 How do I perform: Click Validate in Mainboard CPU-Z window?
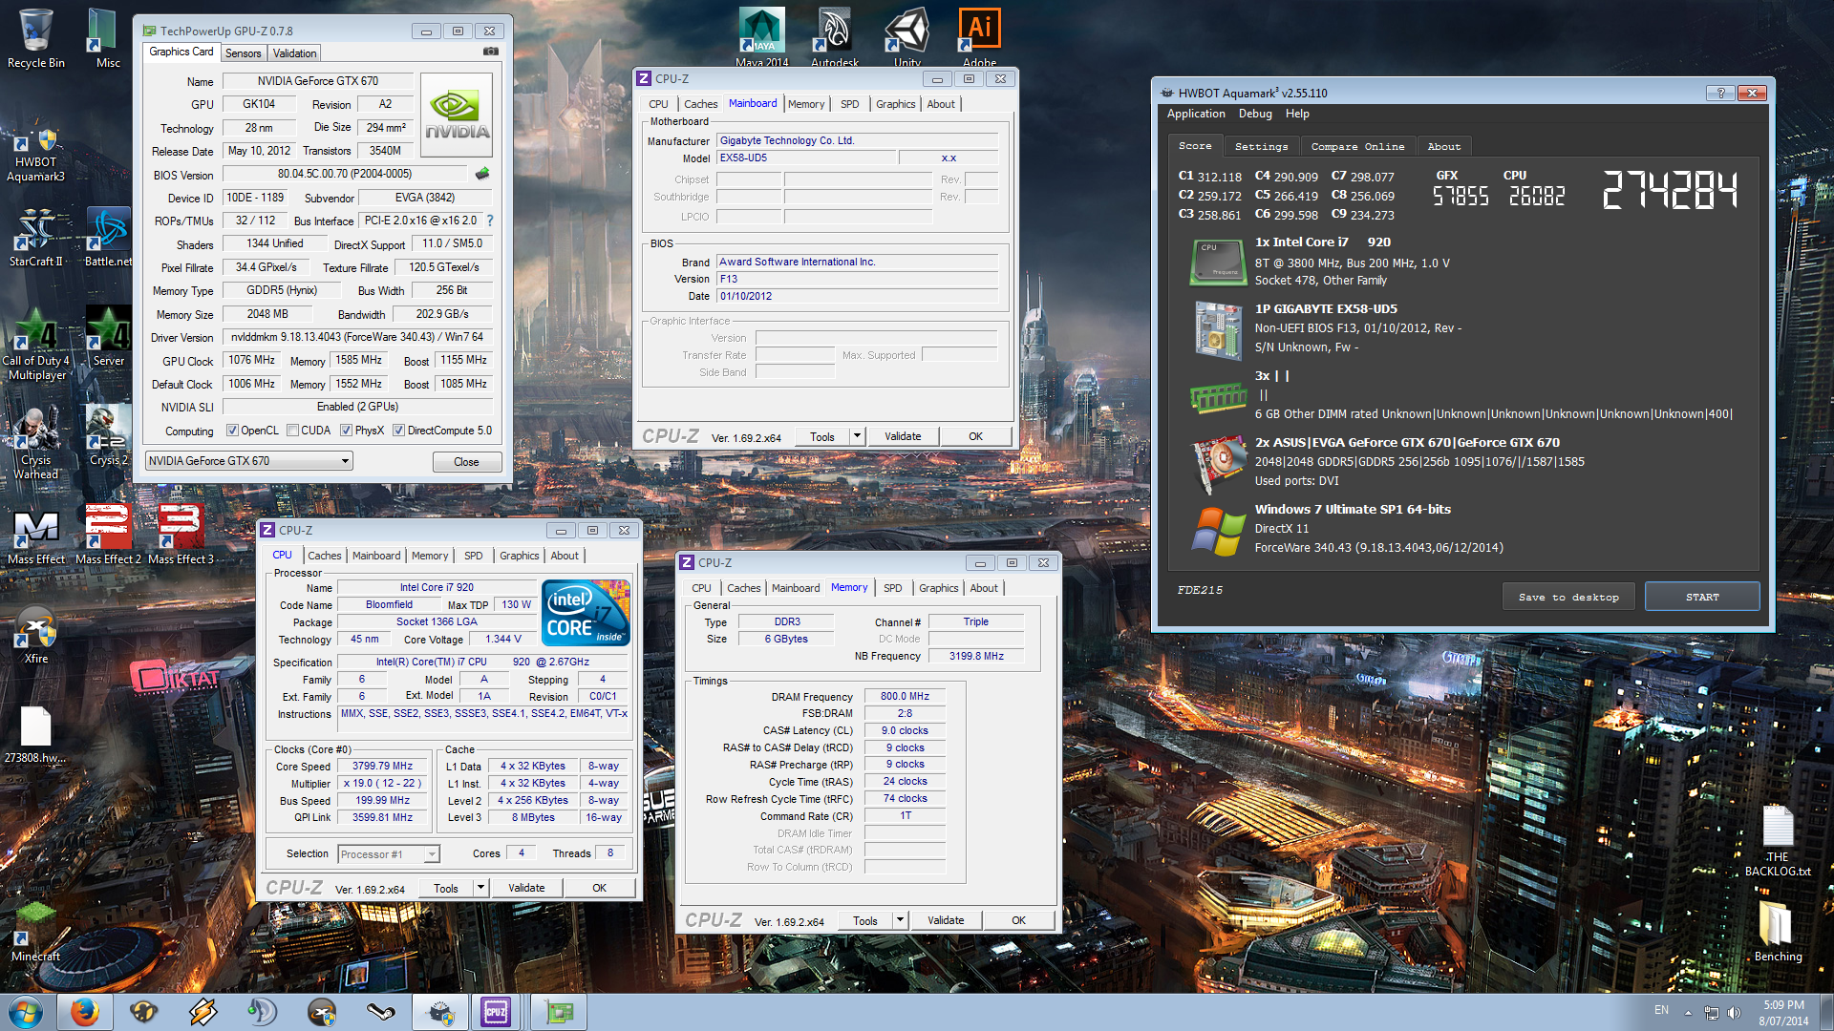903,436
